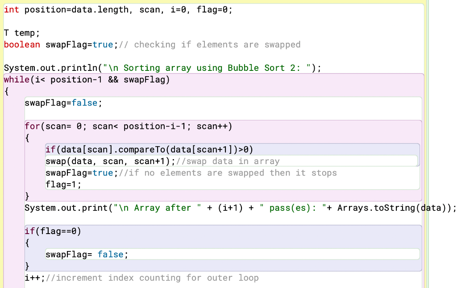Viewport: 457px width, 288px height.
Task: Click the true literal after swapFlag=
Action: click(102, 44)
